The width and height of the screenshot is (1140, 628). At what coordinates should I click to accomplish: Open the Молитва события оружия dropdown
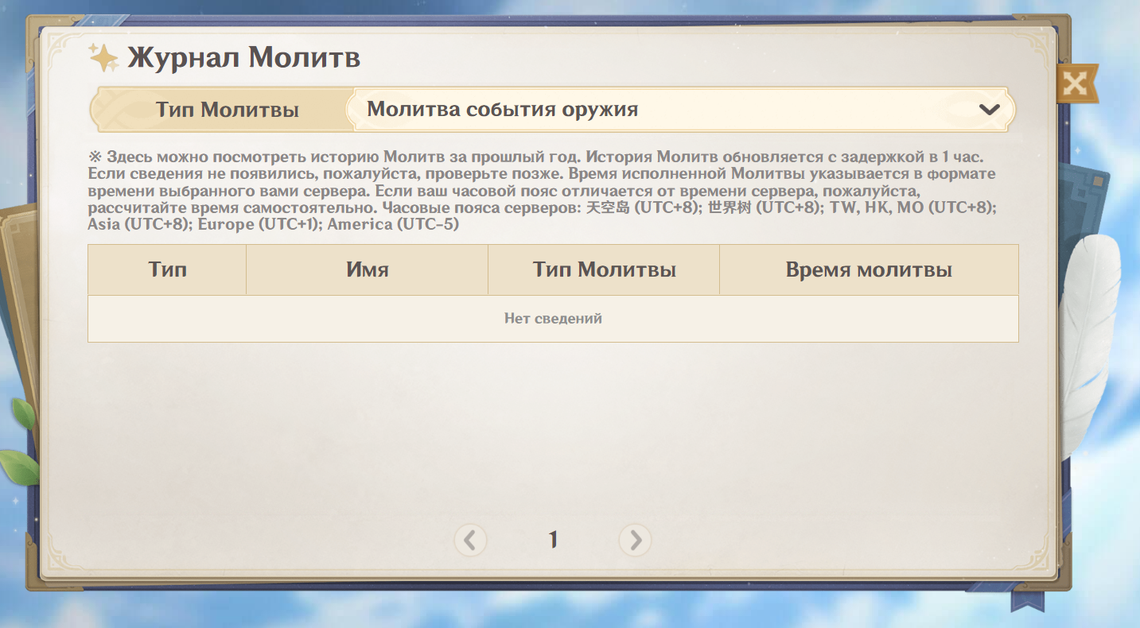[x=682, y=110]
